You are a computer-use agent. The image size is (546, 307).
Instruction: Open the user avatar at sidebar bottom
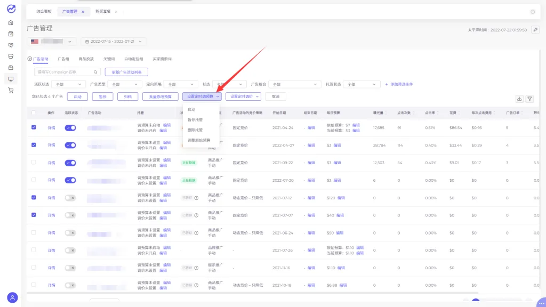click(x=12, y=297)
